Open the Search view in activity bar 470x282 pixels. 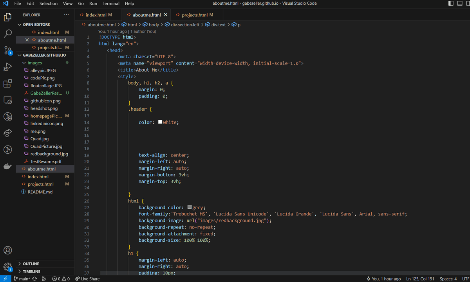pyautogui.click(x=8, y=34)
